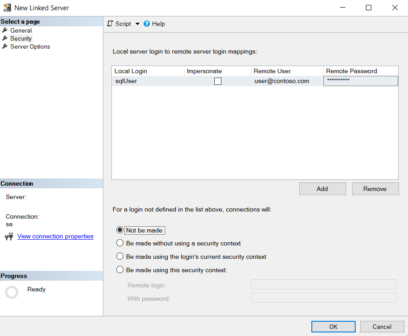Click the Script toolbar icon

(109, 24)
